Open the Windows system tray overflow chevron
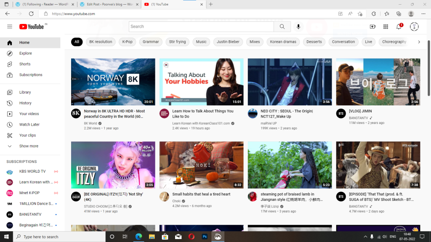431x242 pixels. click(363, 237)
